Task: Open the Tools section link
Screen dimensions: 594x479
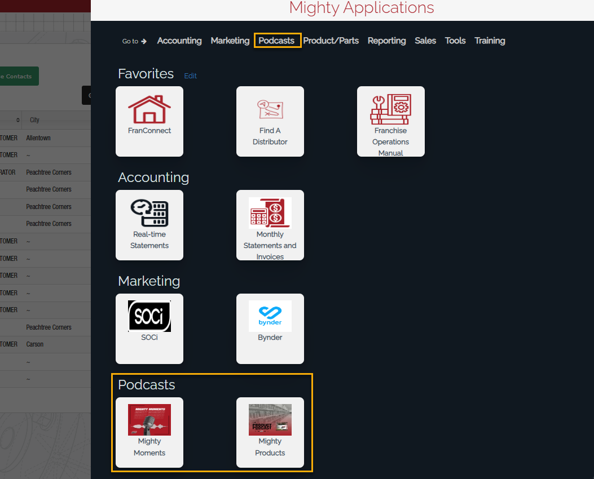Action: click(x=455, y=41)
